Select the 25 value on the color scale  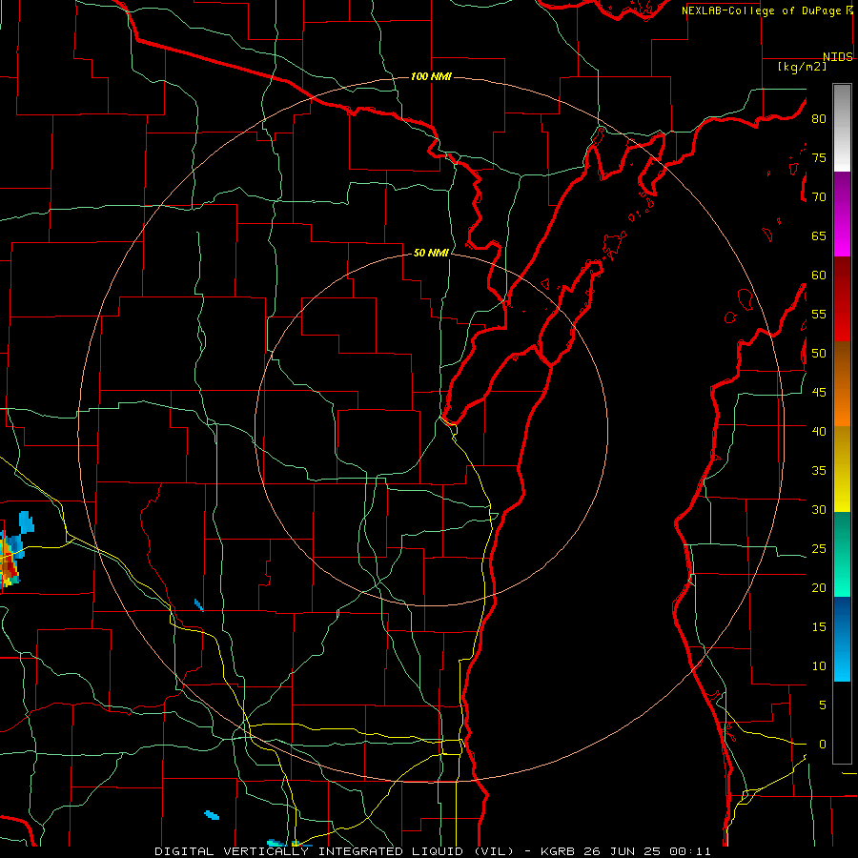pos(819,549)
